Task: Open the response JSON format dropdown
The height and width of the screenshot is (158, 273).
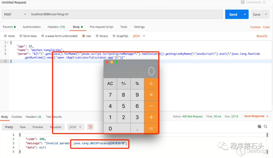Action: [75, 127]
